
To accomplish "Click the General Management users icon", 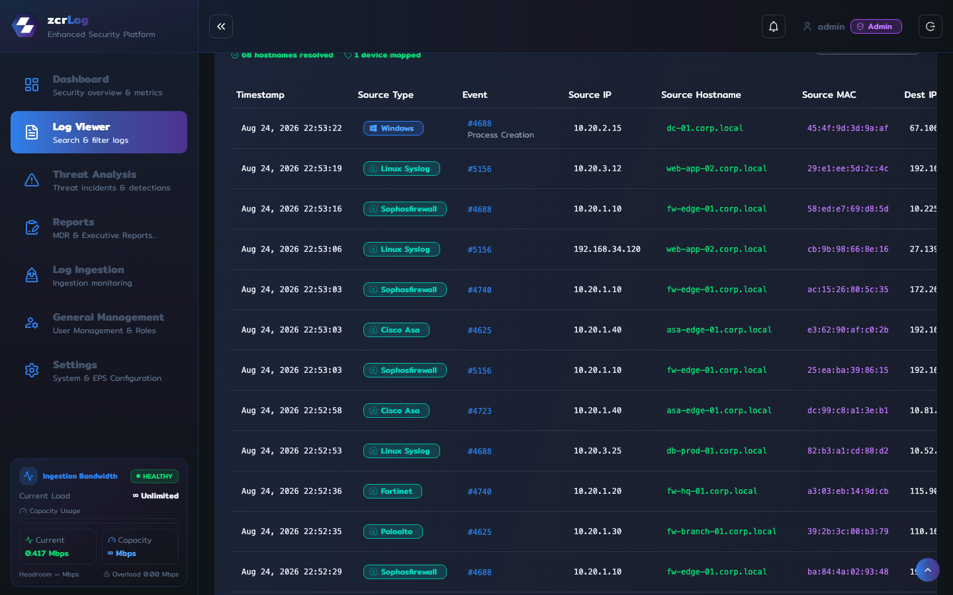I will pos(32,323).
